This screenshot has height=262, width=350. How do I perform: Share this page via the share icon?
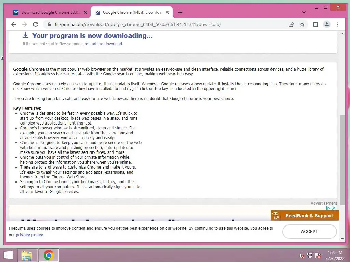(291, 24)
